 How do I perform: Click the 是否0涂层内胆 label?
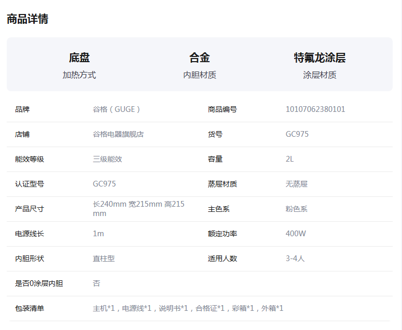coord(39,283)
